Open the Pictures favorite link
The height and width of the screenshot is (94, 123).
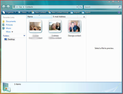tap(9, 25)
